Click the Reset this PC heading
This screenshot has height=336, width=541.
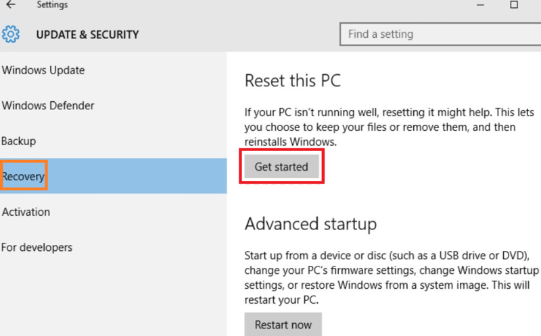pyautogui.click(x=292, y=82)
